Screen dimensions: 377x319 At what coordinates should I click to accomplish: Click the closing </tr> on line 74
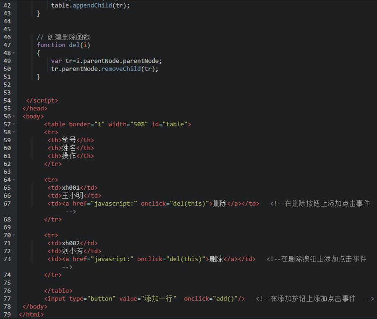pyautogui.click(x=53, y=275)
